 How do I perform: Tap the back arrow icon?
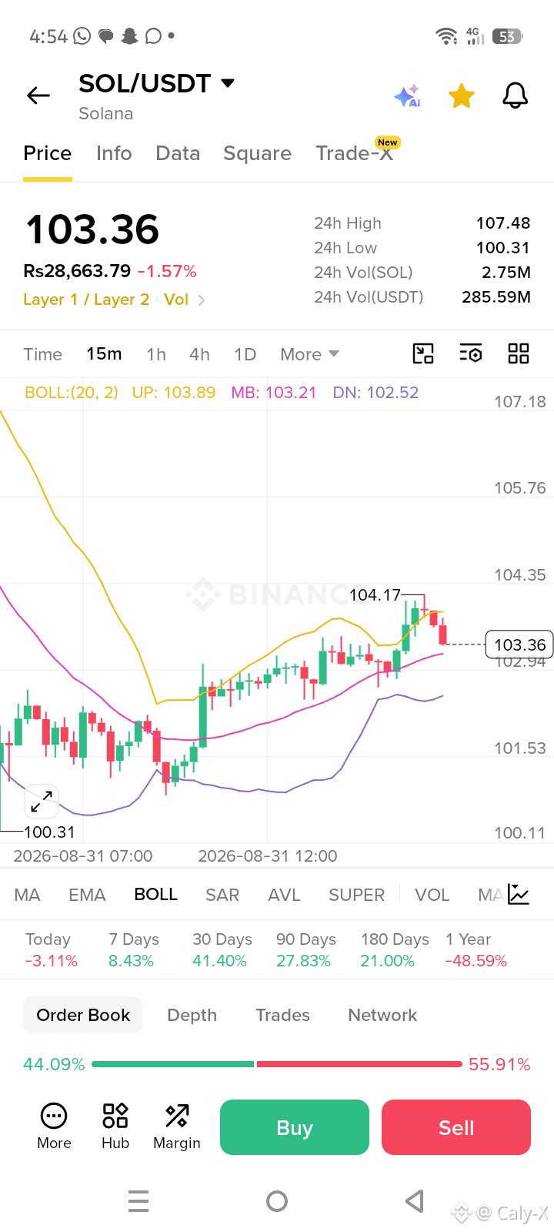(x=38, y=95)
